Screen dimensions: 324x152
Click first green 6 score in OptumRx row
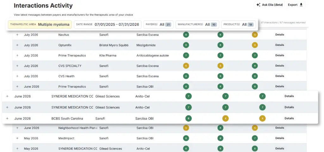(186, 45)
